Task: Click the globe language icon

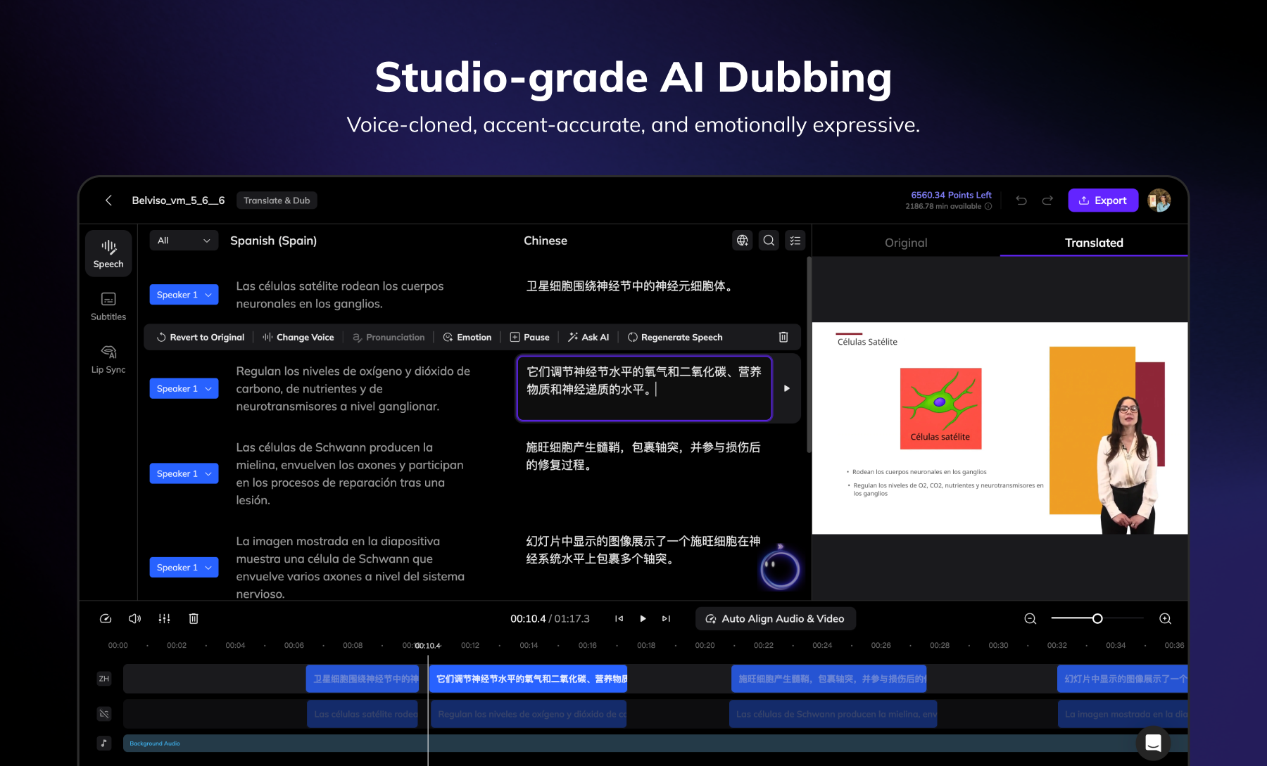Action: point(743,241)
